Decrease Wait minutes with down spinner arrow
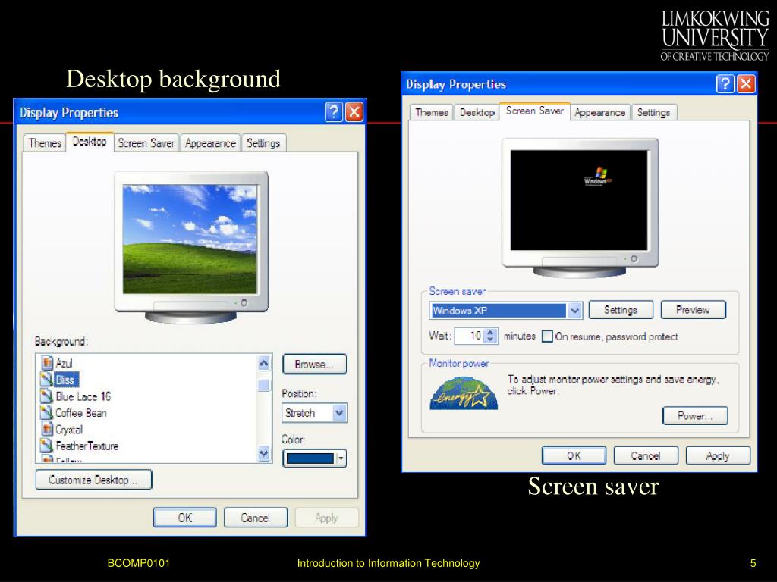The image size is (777, 582). tap(490, 339)
